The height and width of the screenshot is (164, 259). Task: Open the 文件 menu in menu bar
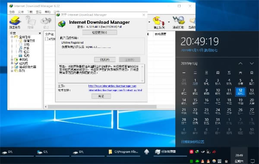21,12
